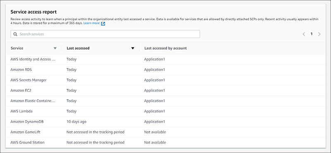Viewport: 331px width, 153px height.
Task: Click the AWS Ground Station entry
Action: pyautogui.click(x=27, y=142)
